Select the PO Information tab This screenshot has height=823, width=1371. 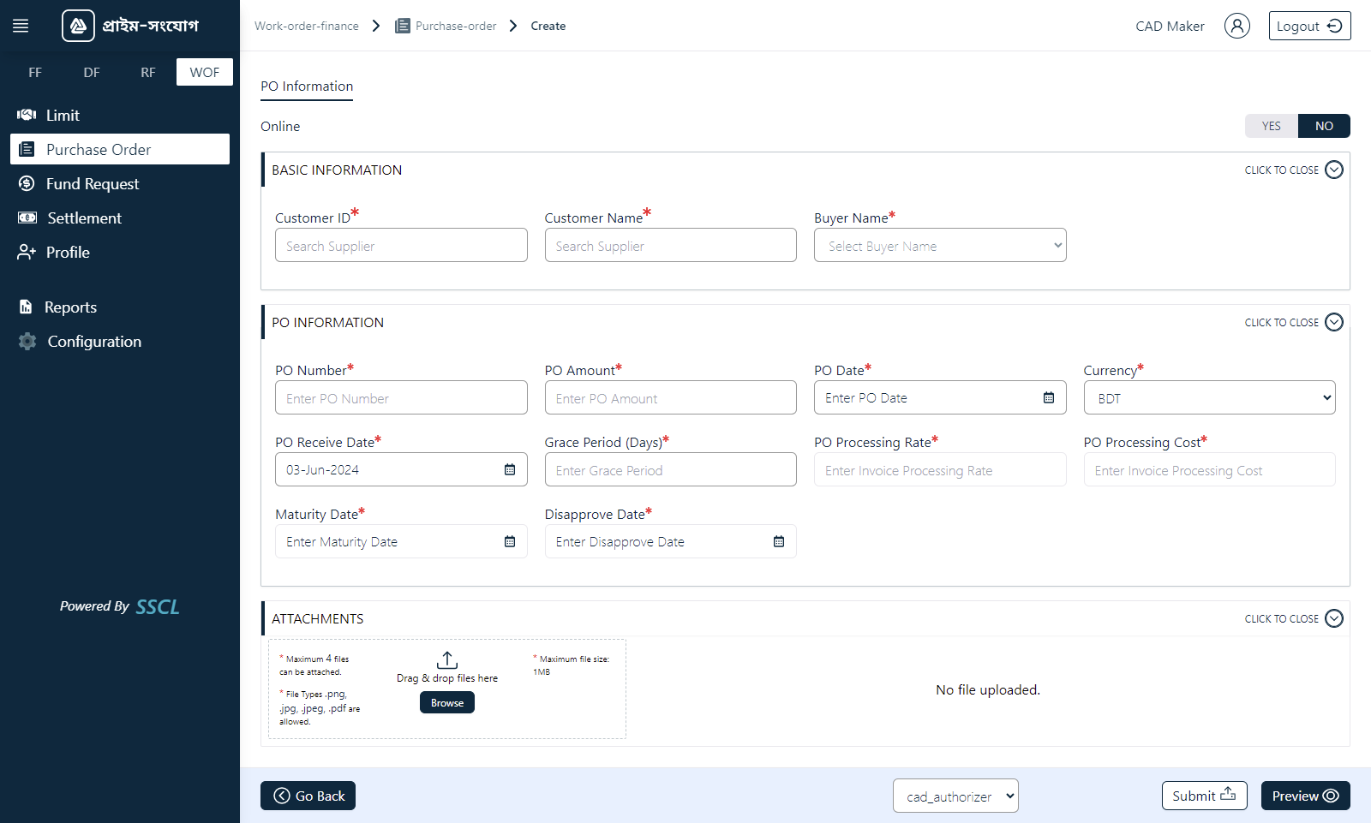coord(307,86)
